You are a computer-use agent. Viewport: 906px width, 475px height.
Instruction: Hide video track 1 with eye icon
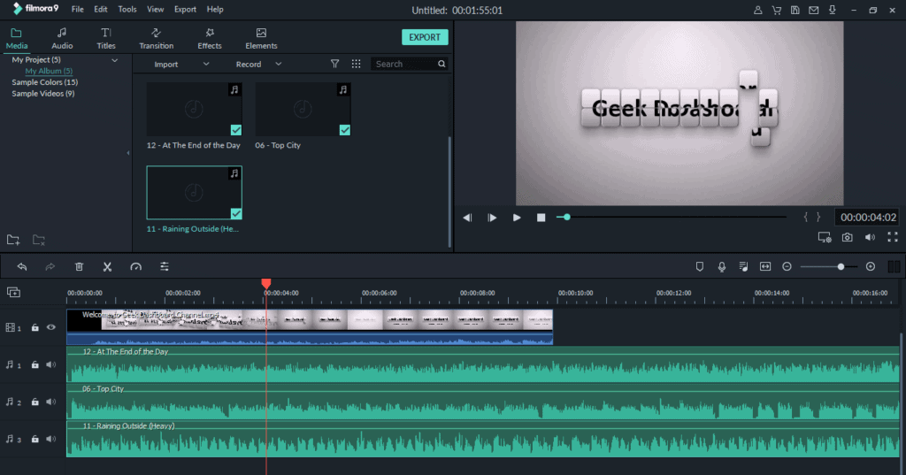(50, 327)
